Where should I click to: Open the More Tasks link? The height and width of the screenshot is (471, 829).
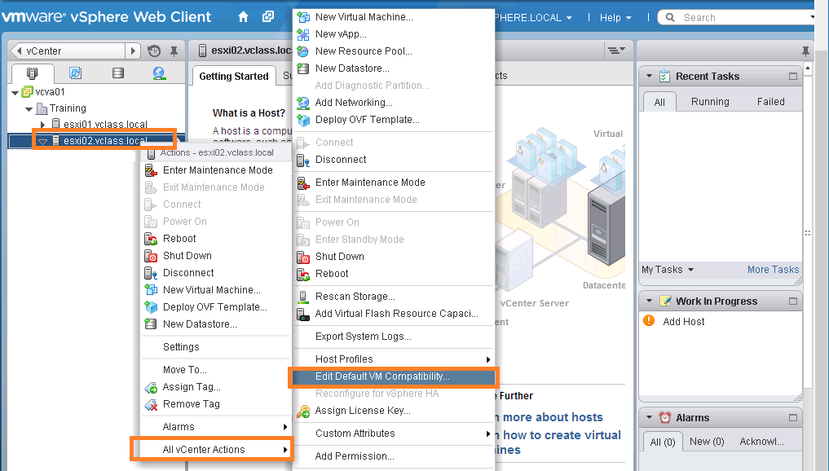773,270
